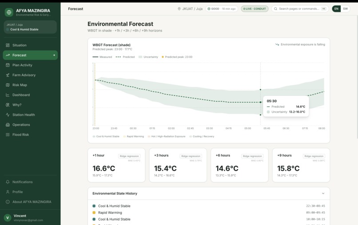358x225 pixels.
Task: Open the Flood Risk menu item
Action: [30, 134]
